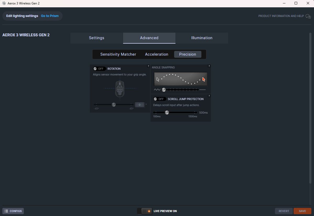Viewport: 314px width, 216px height.
Task: Select the Precision sub-tab
Action: [x=188, y=54]
